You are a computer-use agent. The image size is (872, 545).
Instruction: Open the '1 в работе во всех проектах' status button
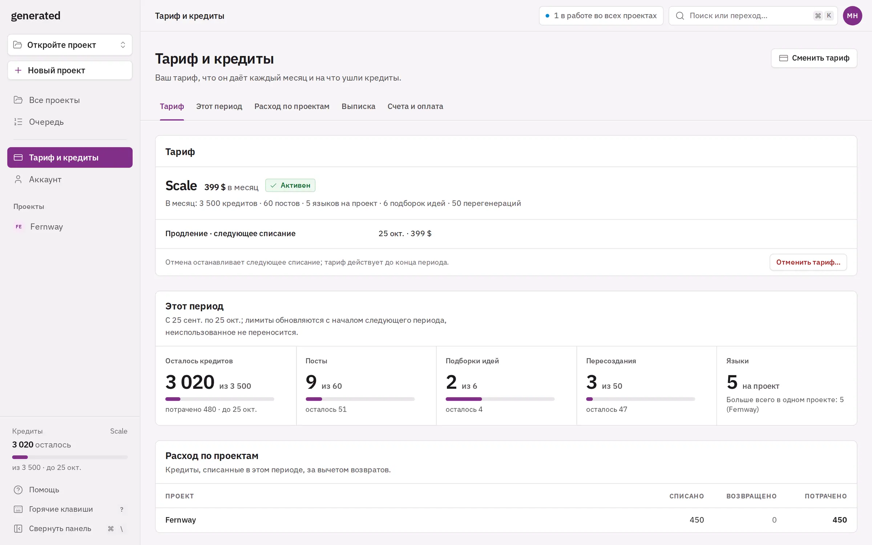(601, 16)
